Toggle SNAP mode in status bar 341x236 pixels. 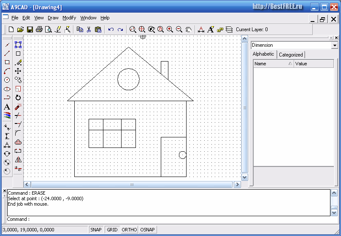[96, 230]
